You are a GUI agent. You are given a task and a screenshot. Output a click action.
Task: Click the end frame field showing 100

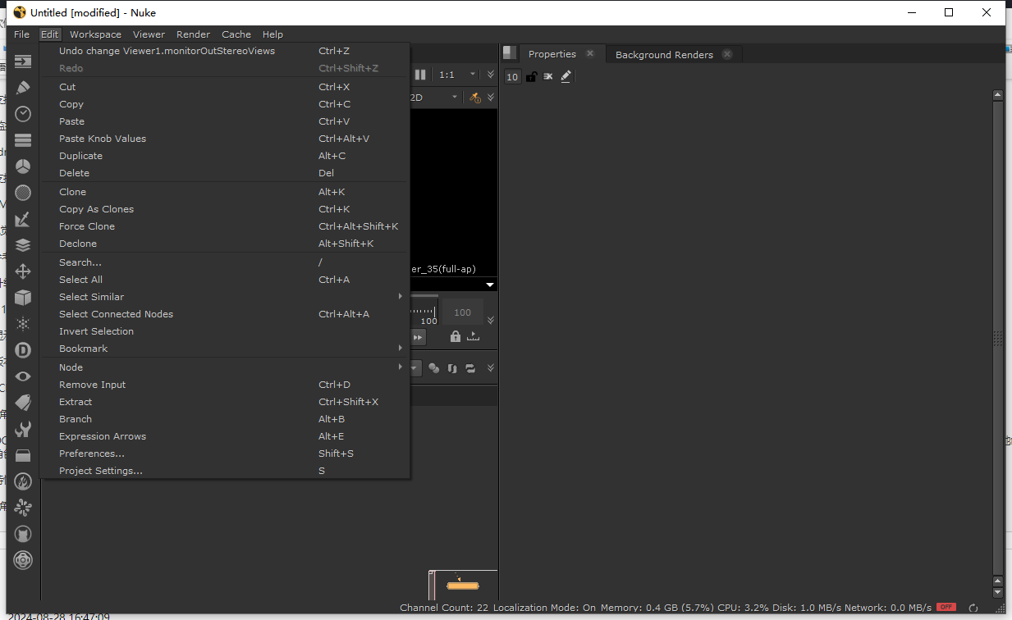point(462,312)
